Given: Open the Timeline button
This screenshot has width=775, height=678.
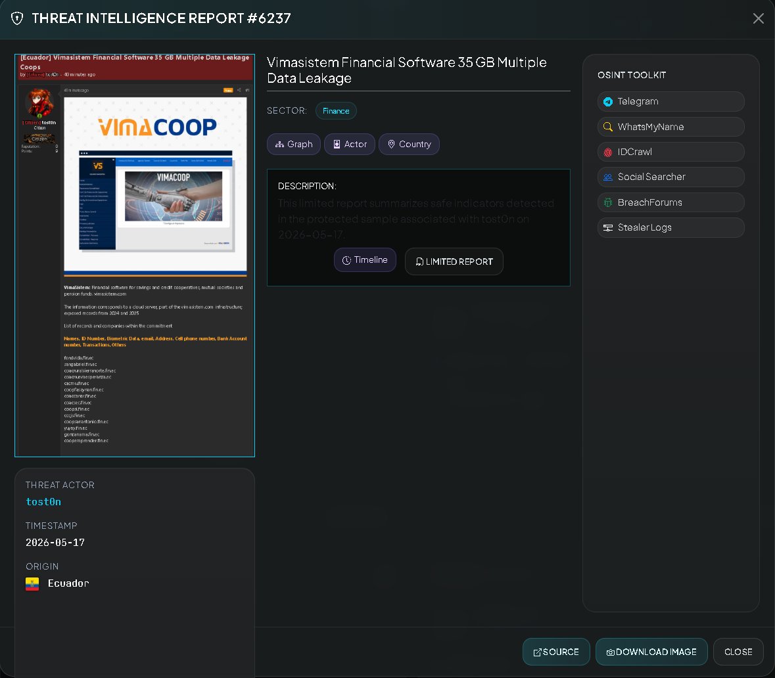Looking at the screenshot, I should [365, 260].
